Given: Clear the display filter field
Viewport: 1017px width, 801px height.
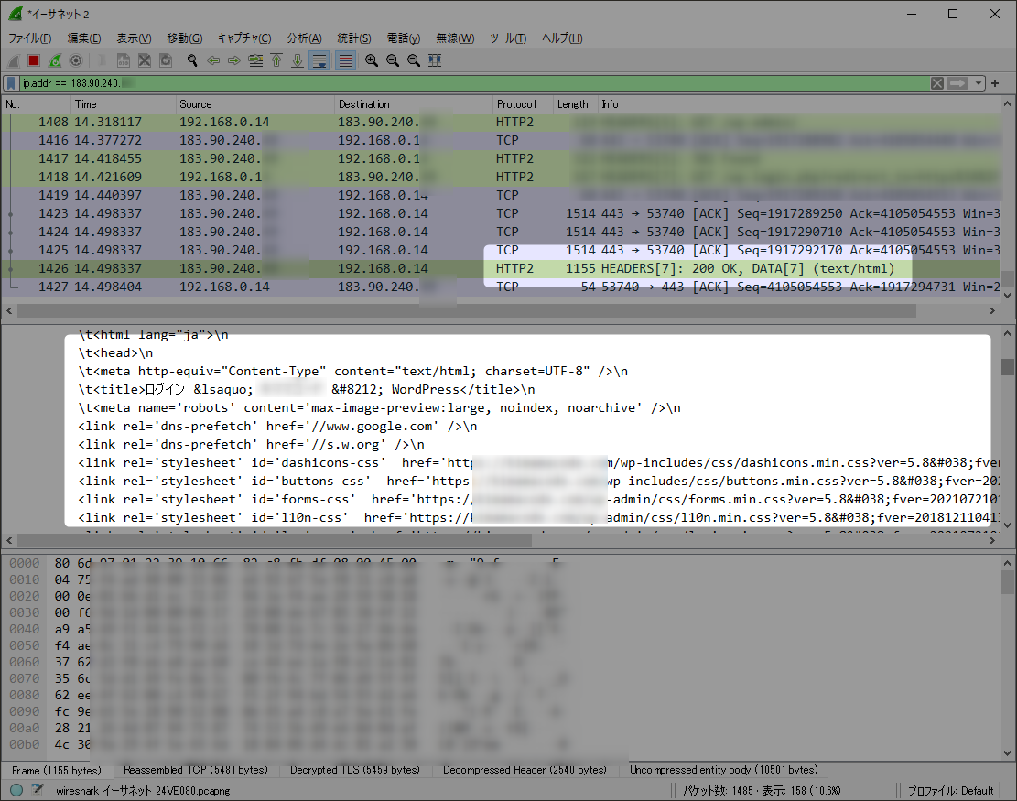Looking at the screenshot, I should [x=937, y=83].
